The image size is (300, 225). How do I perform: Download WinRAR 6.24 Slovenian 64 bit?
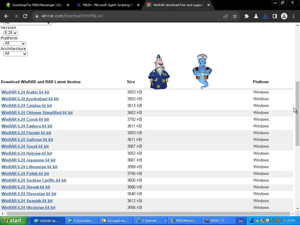[29, 194]
